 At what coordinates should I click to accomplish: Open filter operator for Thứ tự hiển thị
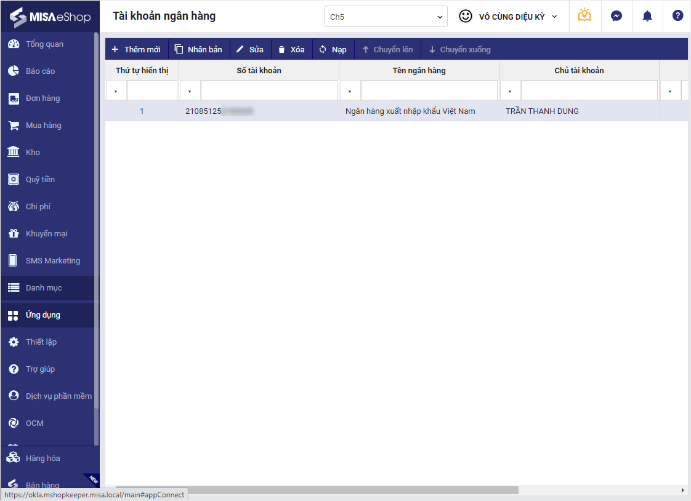116,91
